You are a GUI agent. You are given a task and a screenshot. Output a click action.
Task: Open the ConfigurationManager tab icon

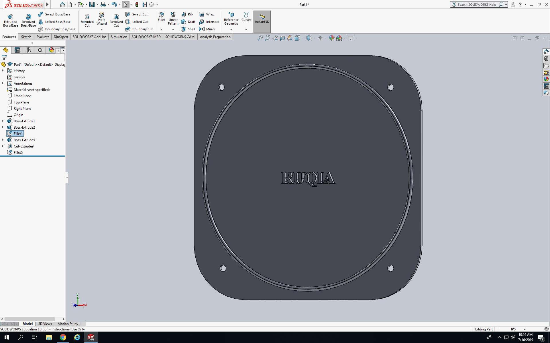[x=29, y=50]
